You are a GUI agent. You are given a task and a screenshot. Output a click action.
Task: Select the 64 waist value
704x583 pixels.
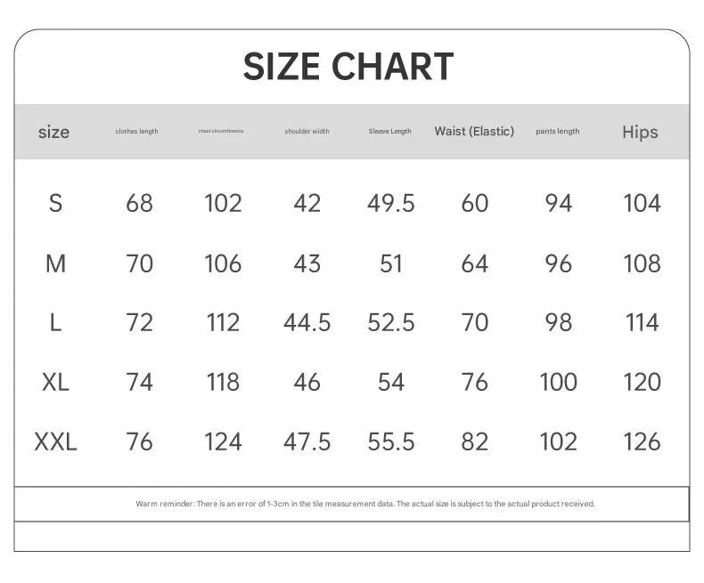coord(475,263)
